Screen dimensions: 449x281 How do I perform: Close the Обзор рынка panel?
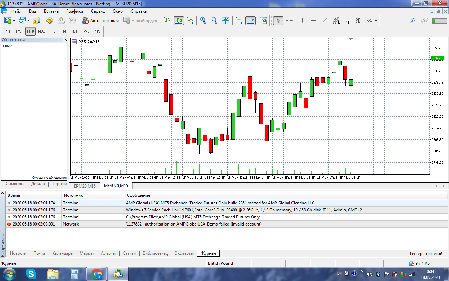pos(66,40)
